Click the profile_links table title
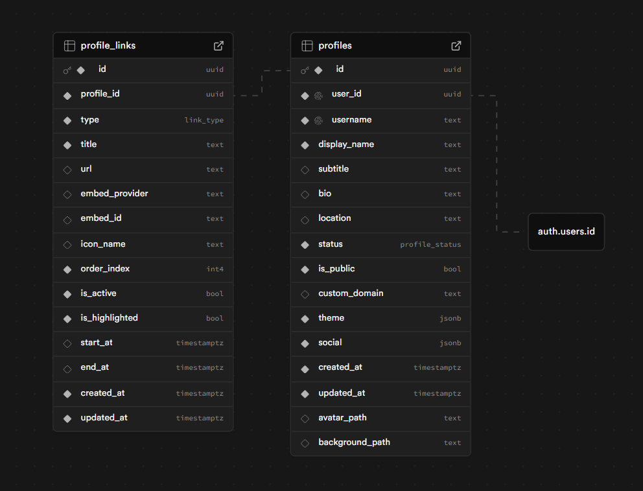 108,46
